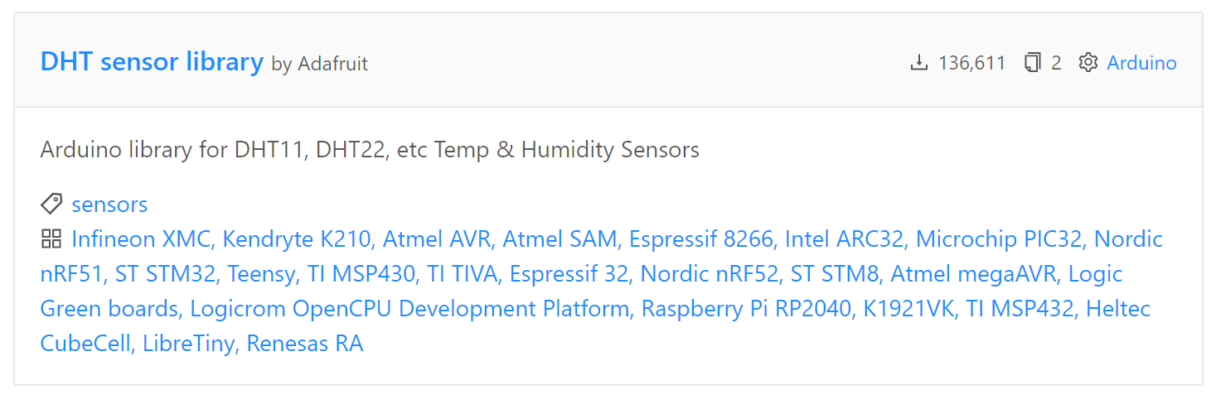Click the Renesas RA platform link

[x=305, y=344]
